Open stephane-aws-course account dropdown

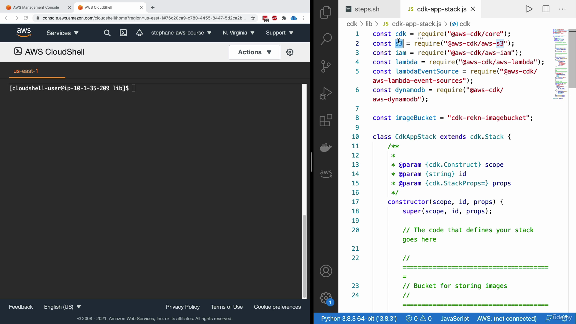(x=181, y=33)
